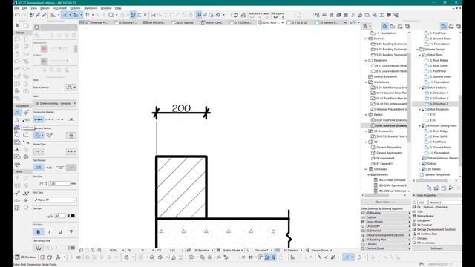The image size is (475, 267).
Task: Click the text pen color swatch
Action: point(73,216)
